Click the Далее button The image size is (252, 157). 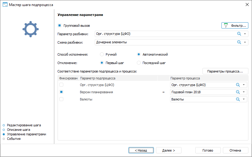coord(169,150)
